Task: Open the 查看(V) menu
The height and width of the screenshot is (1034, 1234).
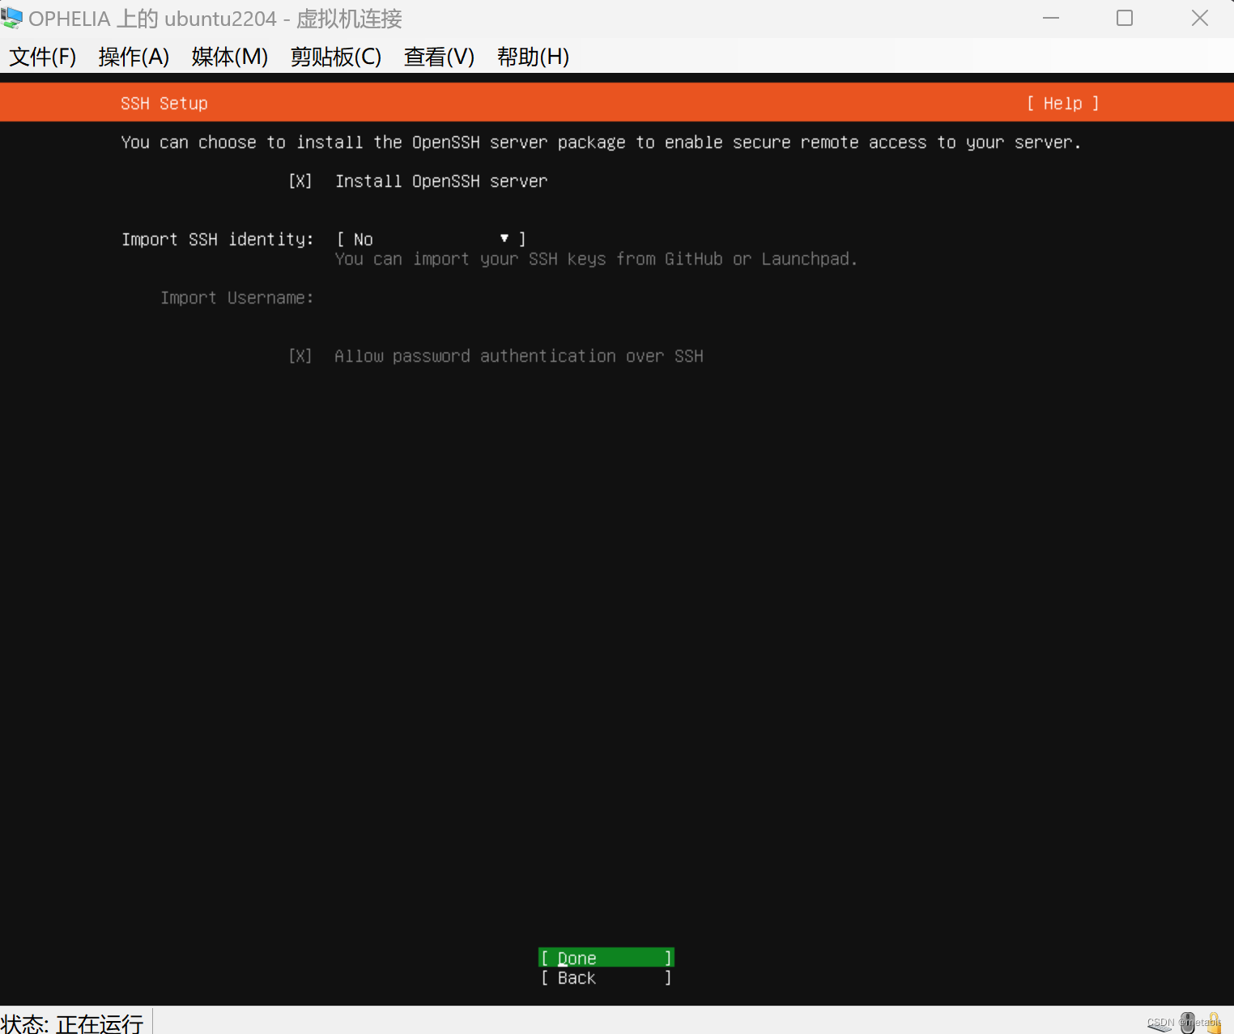Action: tap(439, 57)
